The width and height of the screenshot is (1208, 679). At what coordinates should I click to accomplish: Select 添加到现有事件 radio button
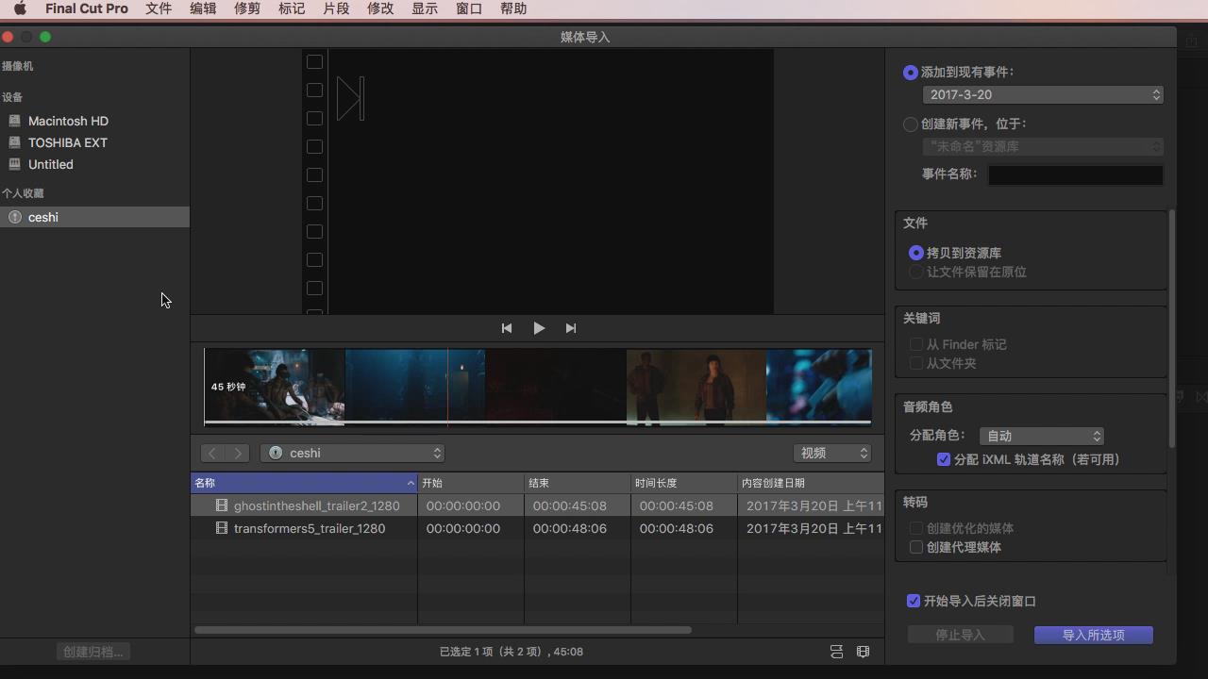point(911,73)
